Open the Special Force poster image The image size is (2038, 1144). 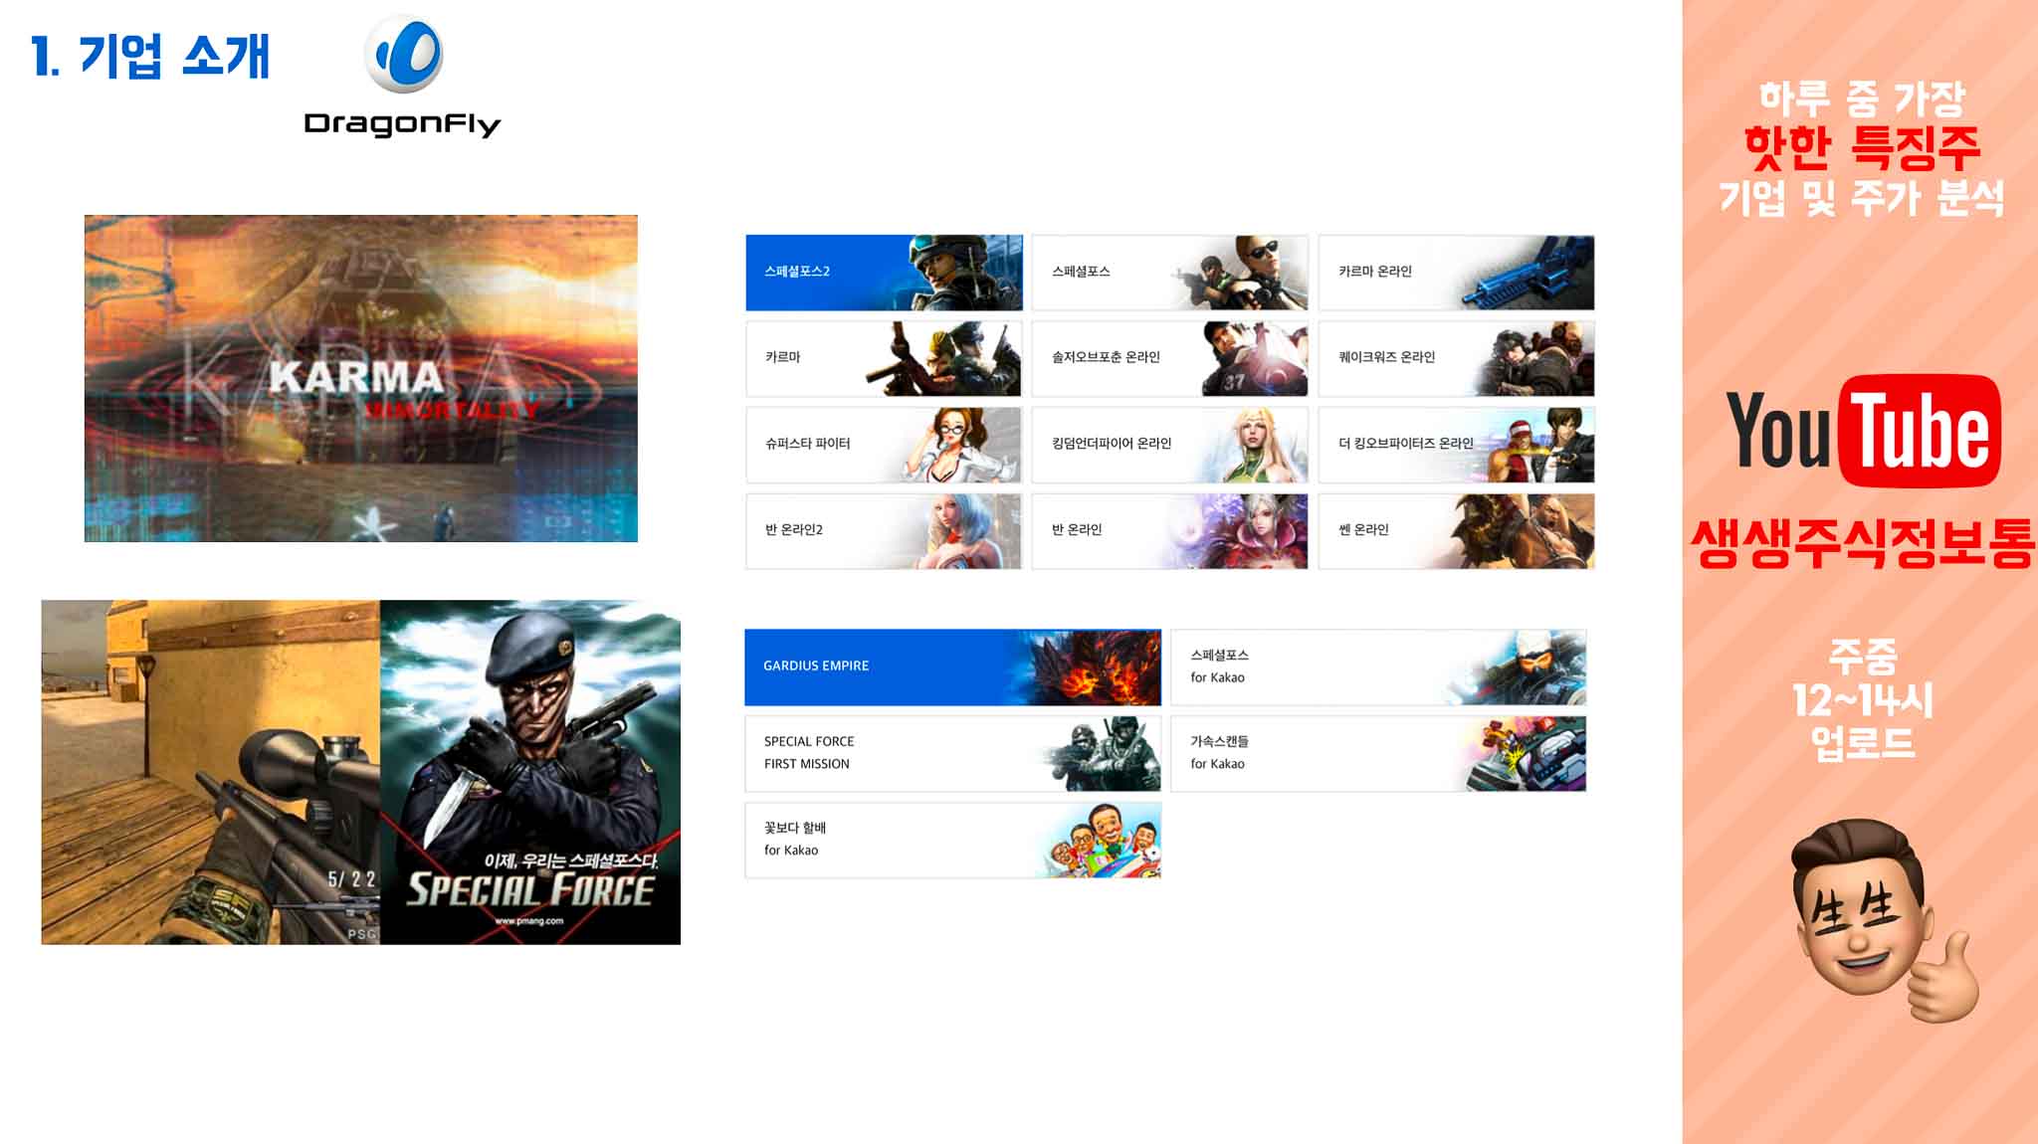[530, 772]
